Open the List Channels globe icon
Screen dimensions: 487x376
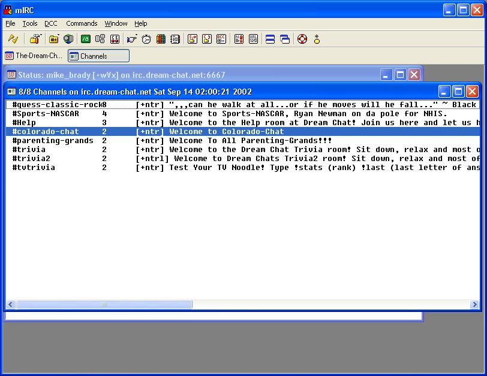[x=68, y=39]
